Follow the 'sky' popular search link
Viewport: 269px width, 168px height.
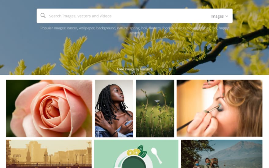pos(215,28)
